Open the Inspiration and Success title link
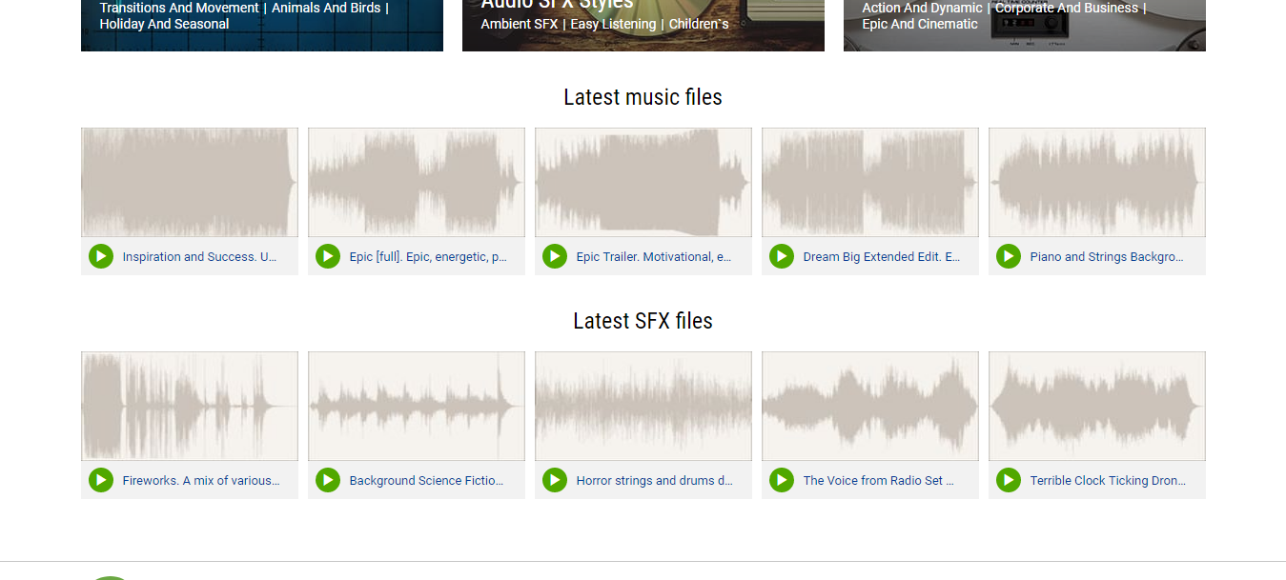1286x580 pixels. (x=200, y=257)
